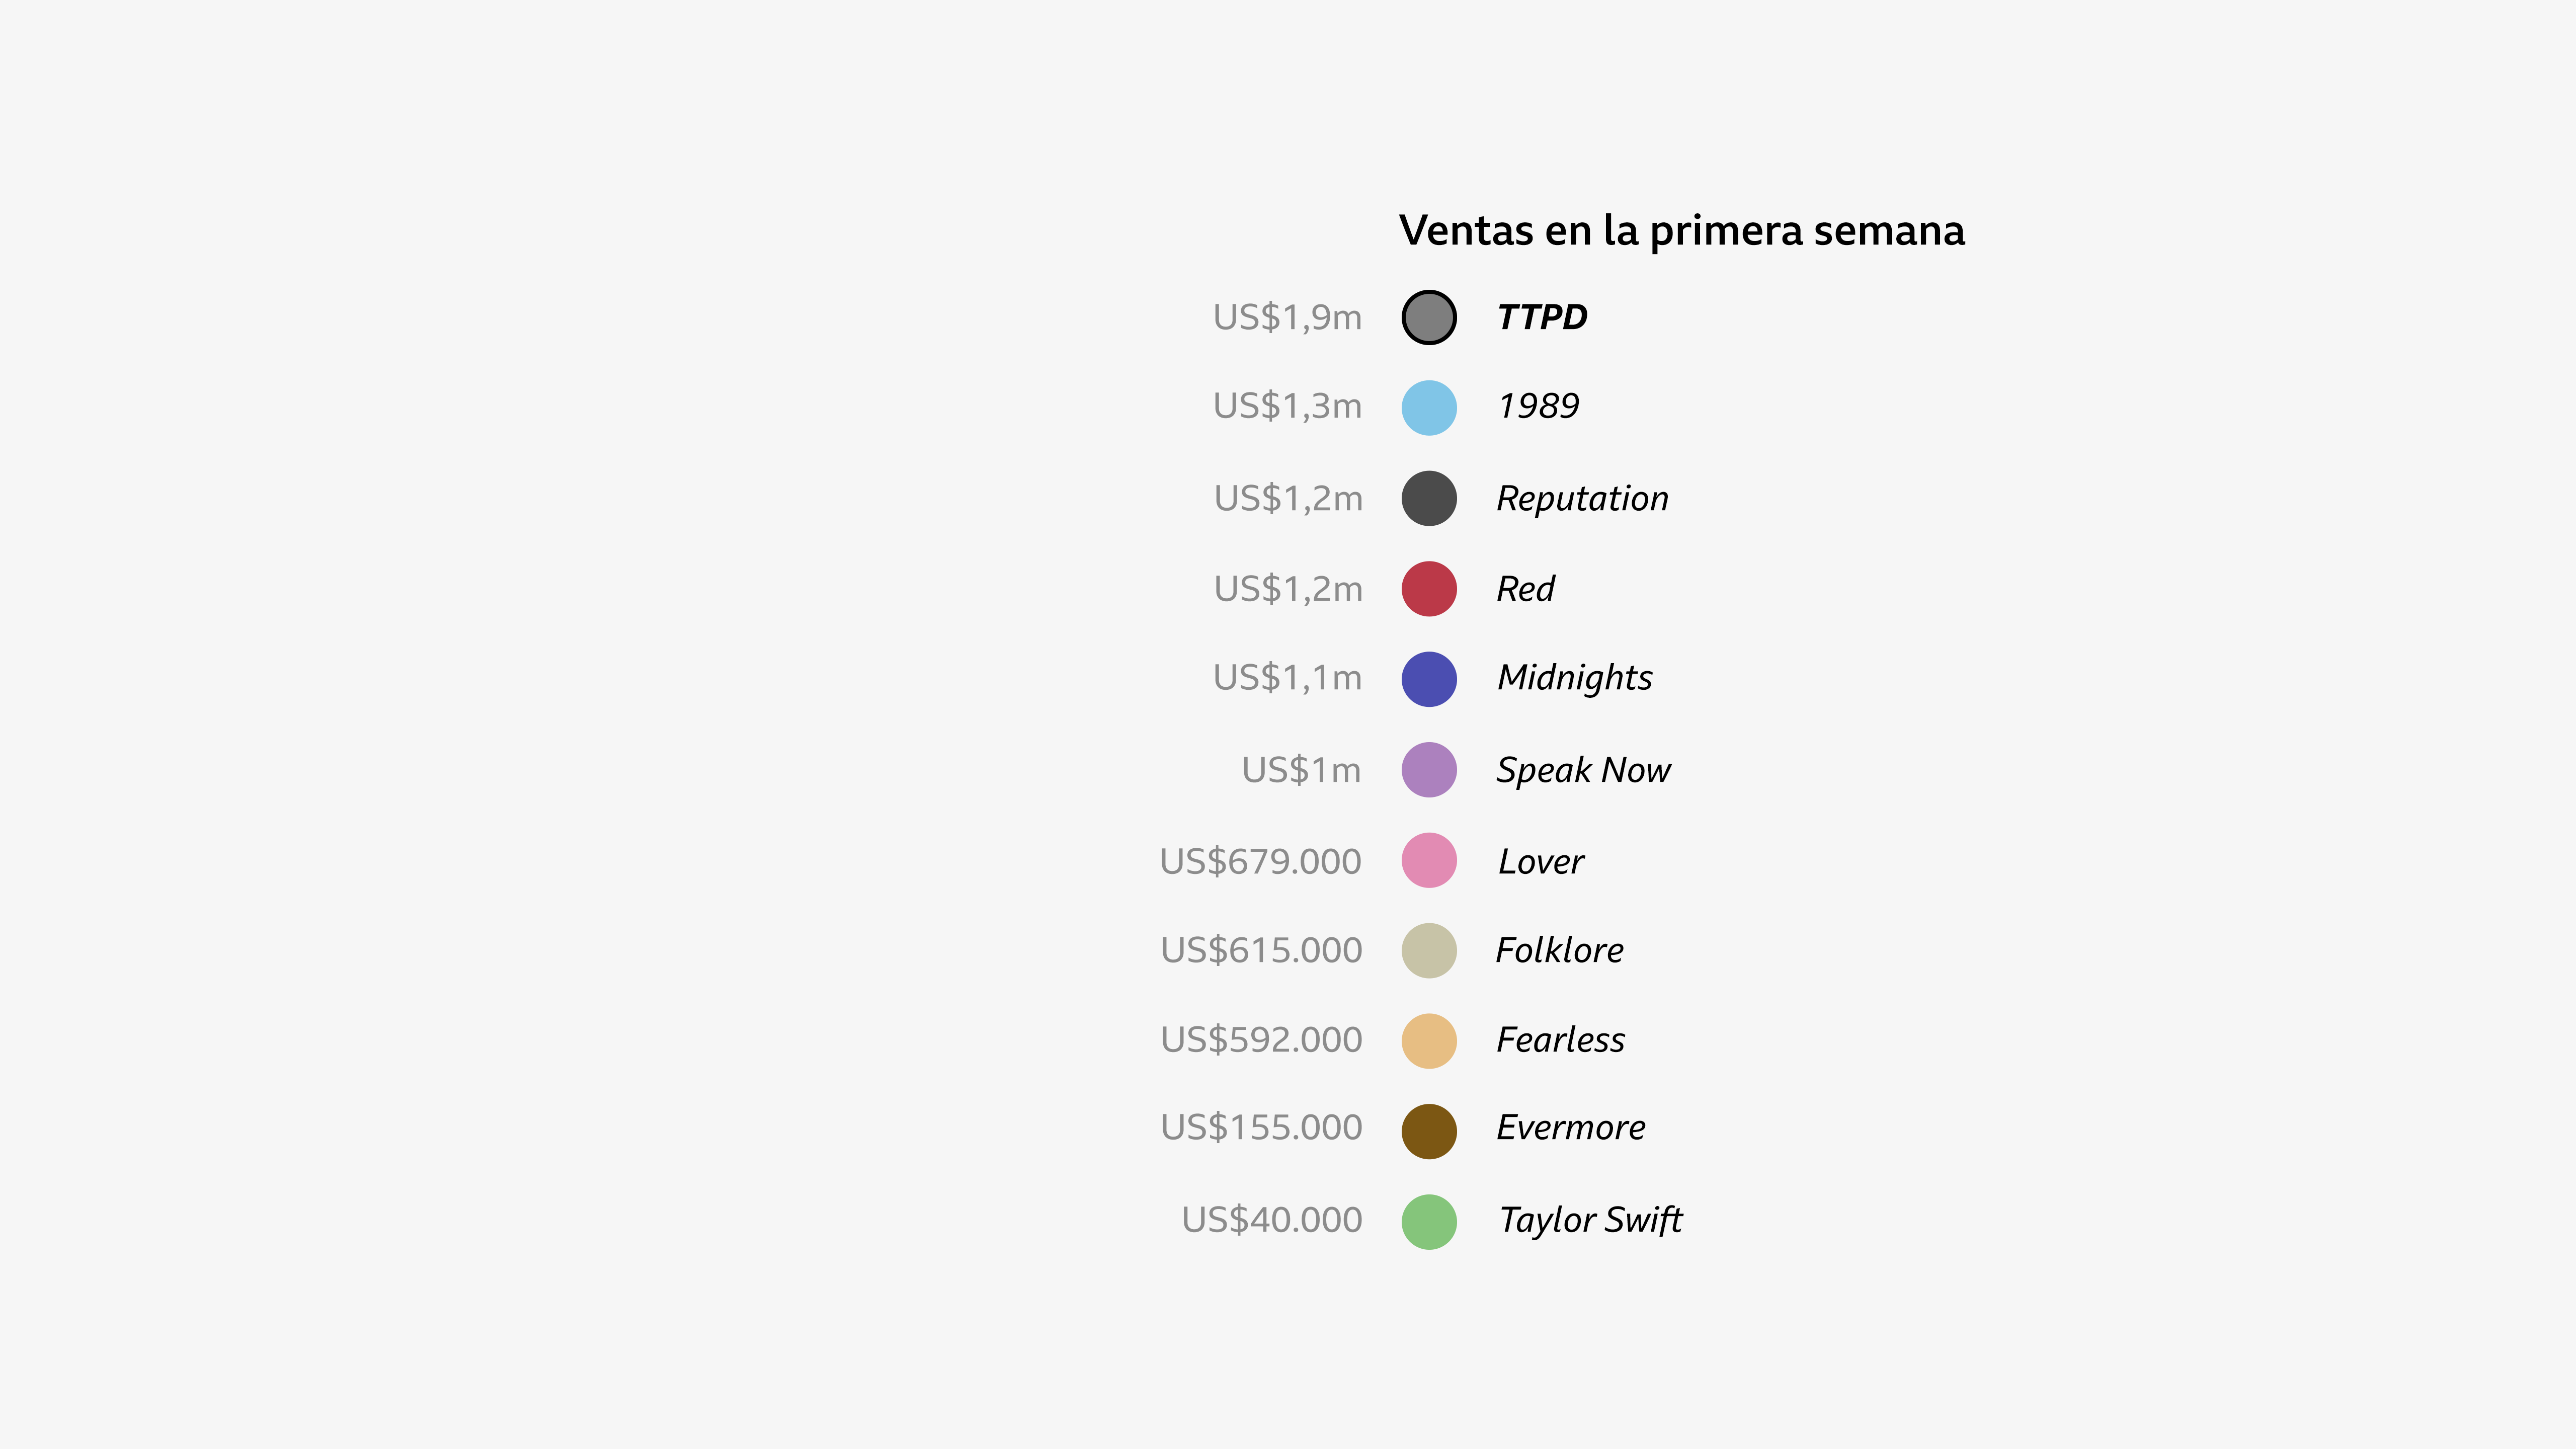Click the Ventas en la primera semana heading
This screenshot has height=1449, width=2576.
point(1682,230)
